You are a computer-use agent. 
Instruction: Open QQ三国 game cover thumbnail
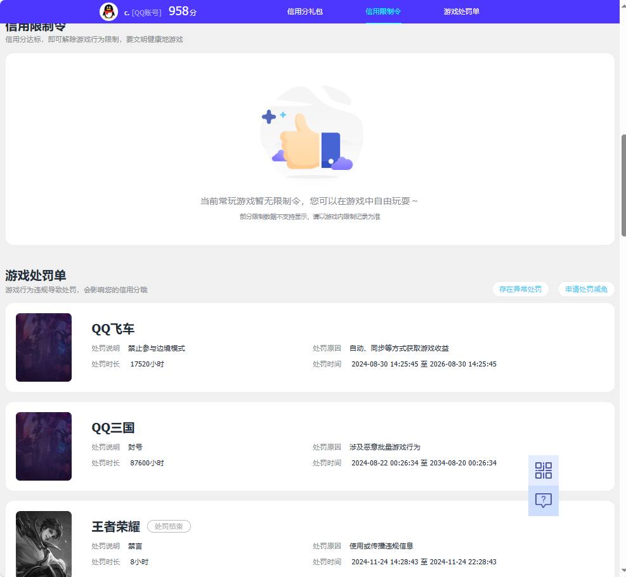coord(44,446)
